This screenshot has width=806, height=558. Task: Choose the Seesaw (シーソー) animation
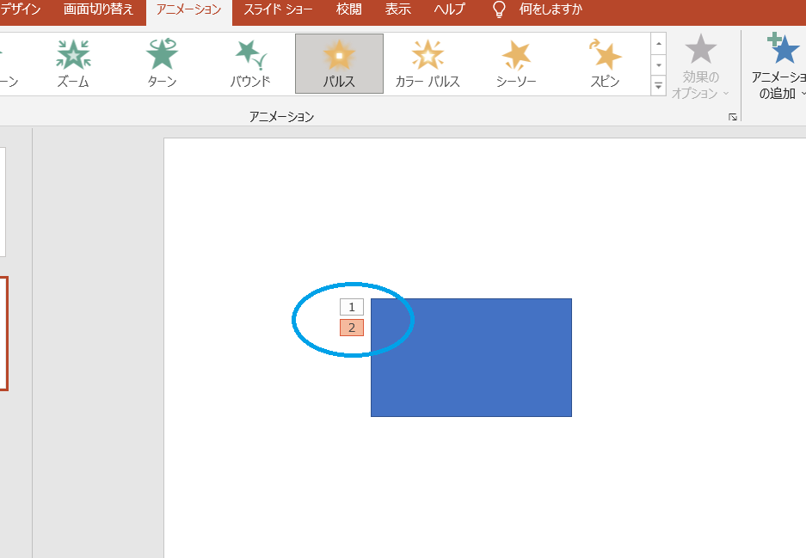click(x=516, y=64)
